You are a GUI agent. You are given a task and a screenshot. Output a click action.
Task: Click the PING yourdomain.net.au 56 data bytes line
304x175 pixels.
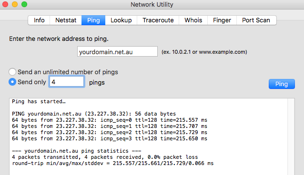[x=94, y=114]
